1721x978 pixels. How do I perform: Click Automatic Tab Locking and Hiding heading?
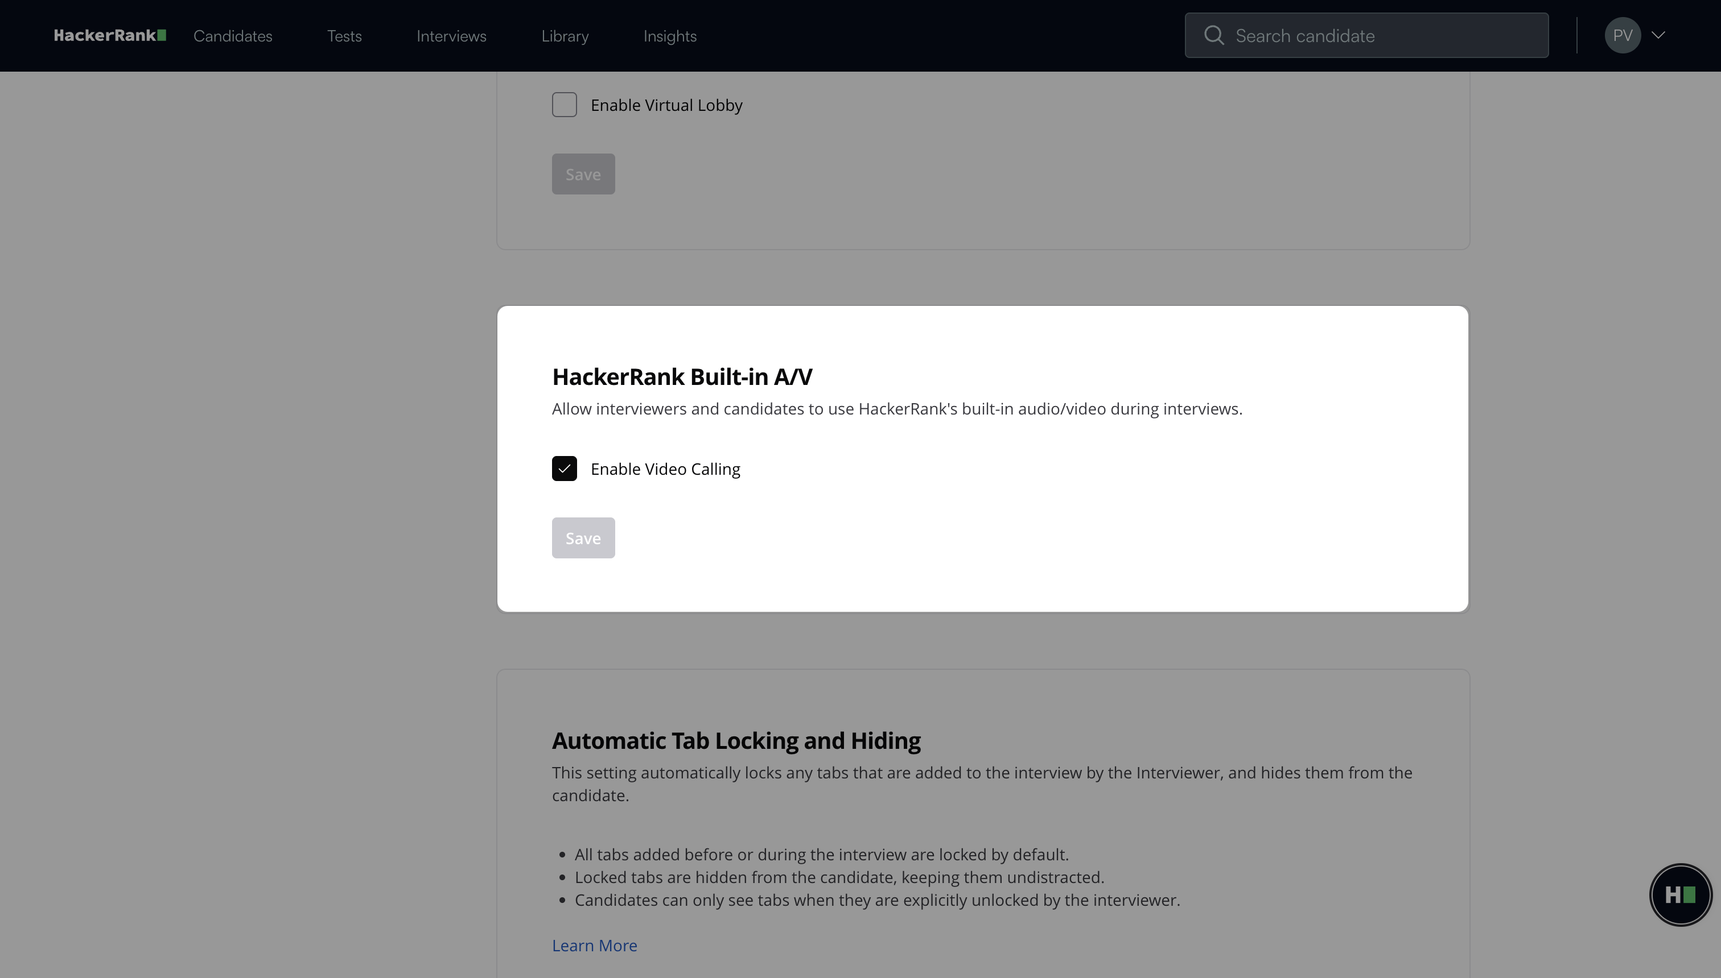[x=736, y=740]
